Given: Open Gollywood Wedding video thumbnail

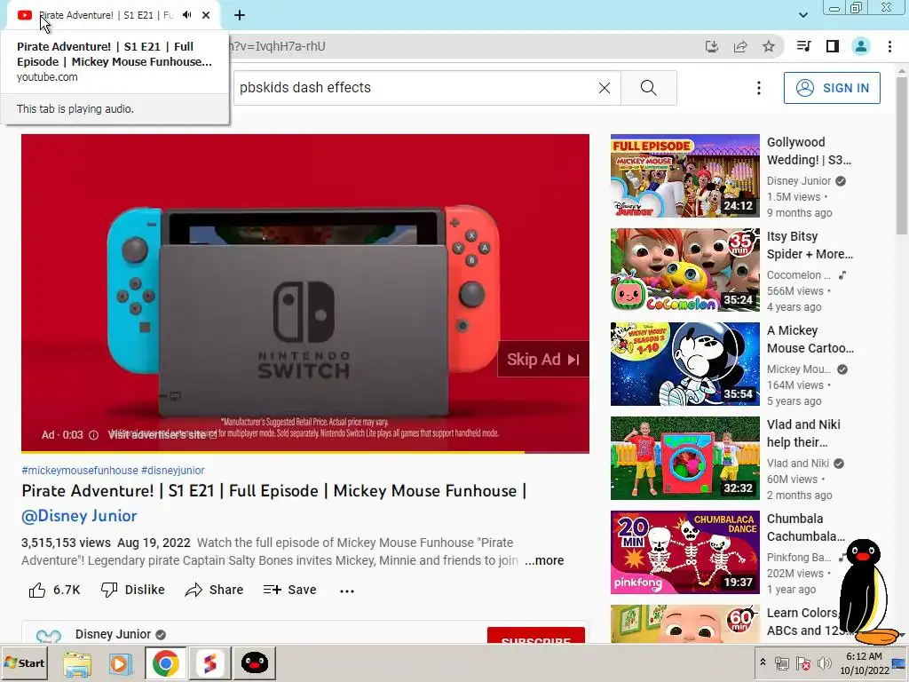Looking at the screenshot, I should pos(684,176).
